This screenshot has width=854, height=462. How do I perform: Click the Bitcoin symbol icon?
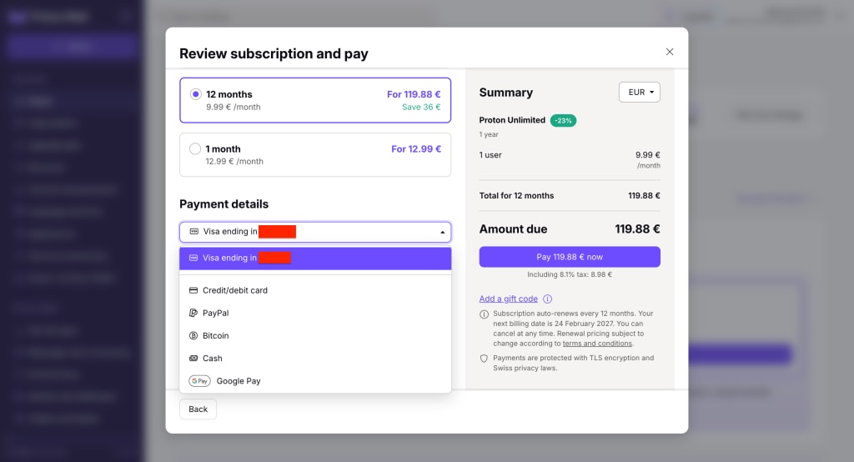click(x=193, y=335)
